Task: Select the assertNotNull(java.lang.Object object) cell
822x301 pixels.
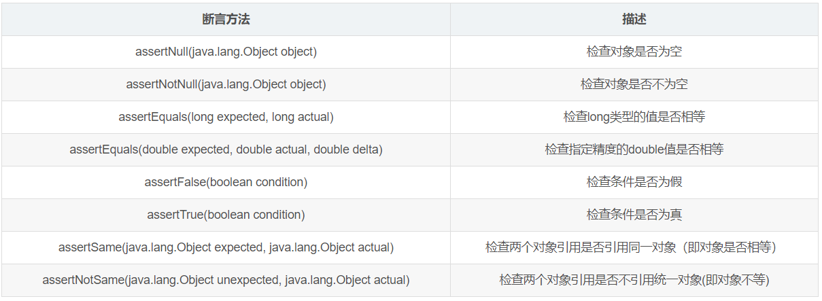Action: pyautogui.click(x=226, y=84)
